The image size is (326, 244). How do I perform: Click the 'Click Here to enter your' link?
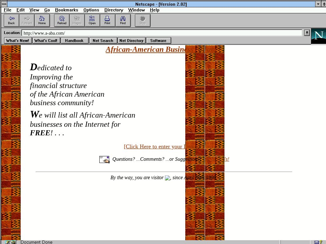tap(154, 146)
